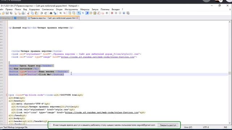Click Закрыть доступ button
Image resolution: width=232 pixels, height=130 pixels.
(168, 125)
